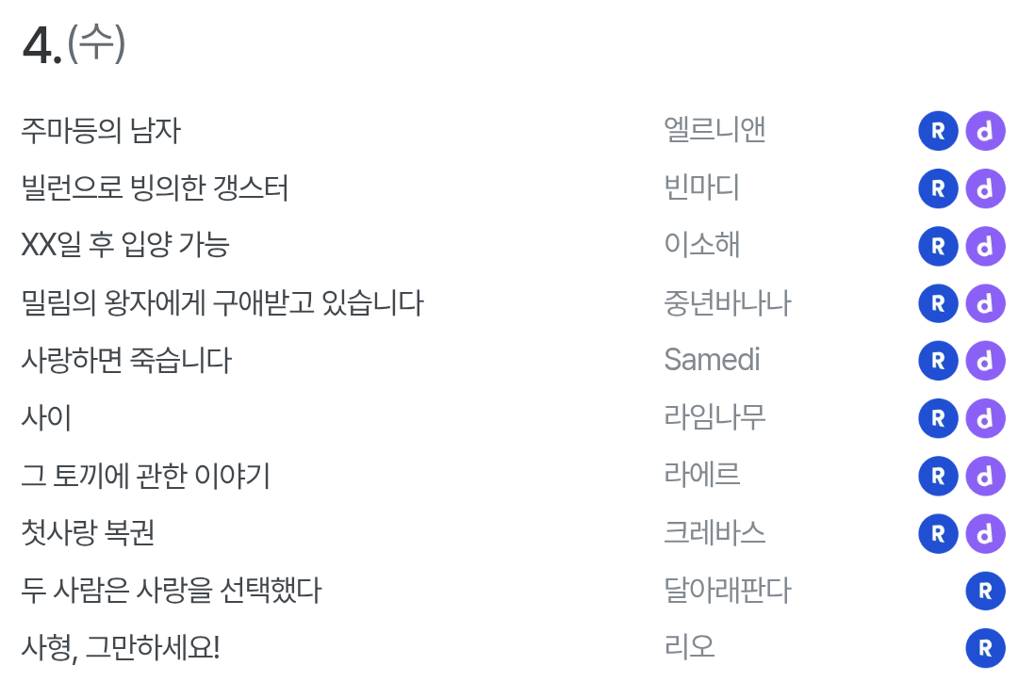1018x698 pixels.
Task: Select 밀림의 왕자에게 구애받고 있습니다 title
Action: (222, 303)
